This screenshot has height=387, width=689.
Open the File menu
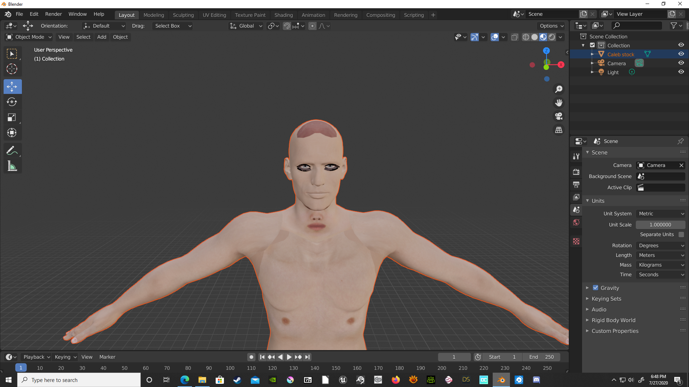[x=19, y=14]
